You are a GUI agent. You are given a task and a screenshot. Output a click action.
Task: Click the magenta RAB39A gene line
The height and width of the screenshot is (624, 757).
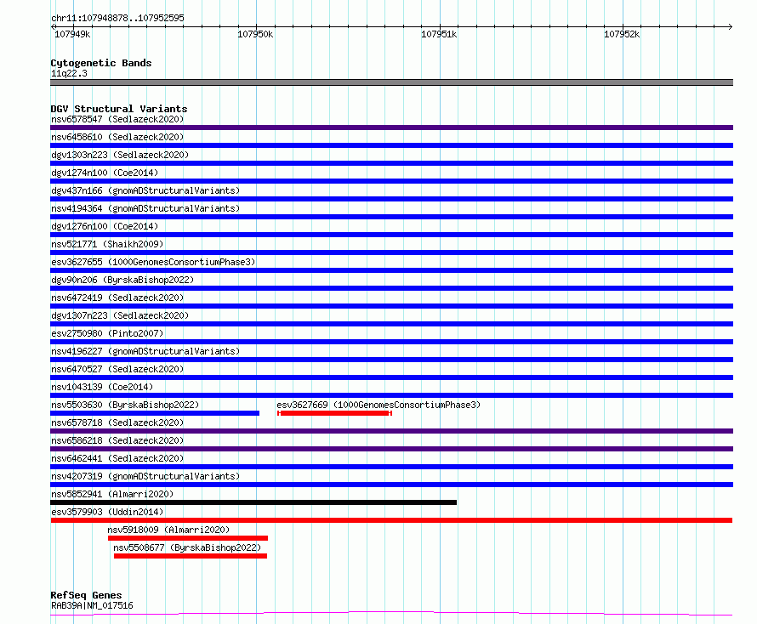391,614
